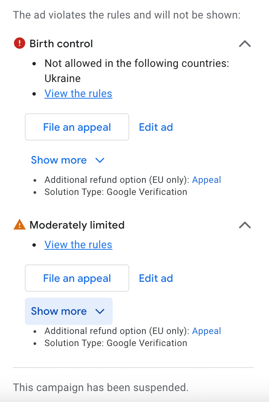Viewport: 269px width, 402px height.
Task: Expand the highlighted Show more under Moderately limited
Action: click(x=69, y=311)
